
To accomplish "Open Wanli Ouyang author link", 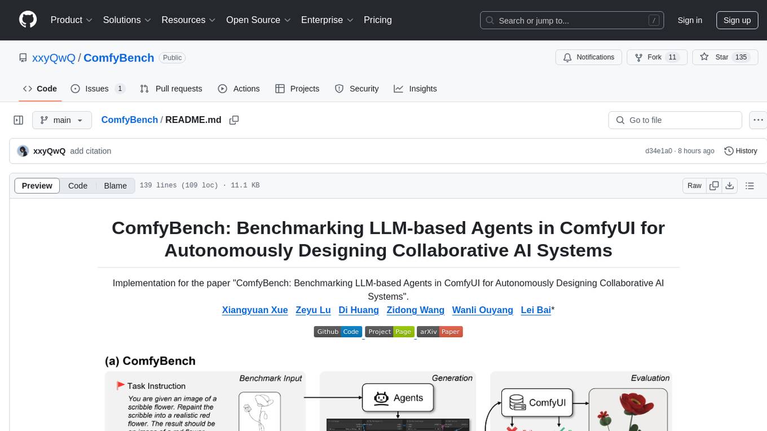I will pyautogui.click(x=483, y=310).
